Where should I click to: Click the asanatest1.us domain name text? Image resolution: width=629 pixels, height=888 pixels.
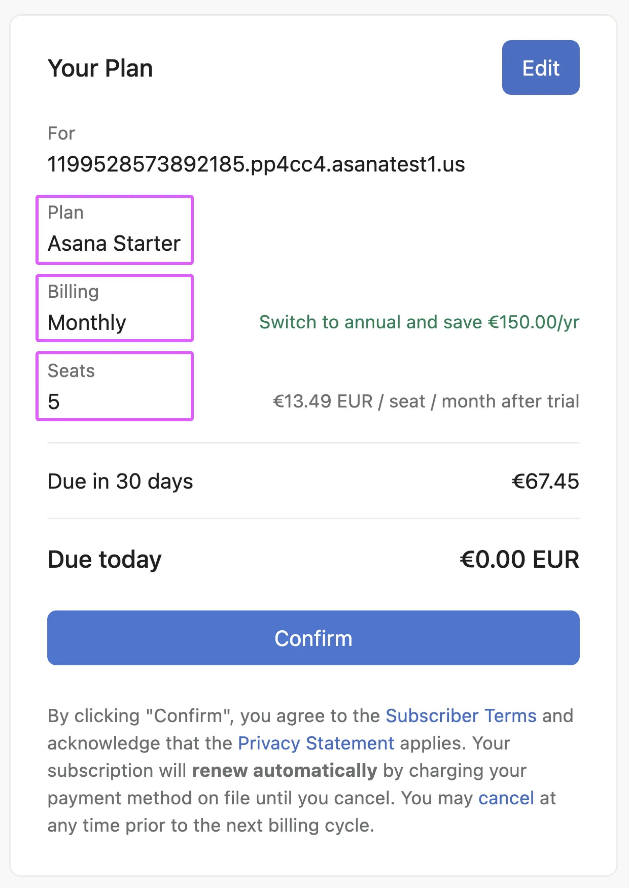tap(256, 164)
